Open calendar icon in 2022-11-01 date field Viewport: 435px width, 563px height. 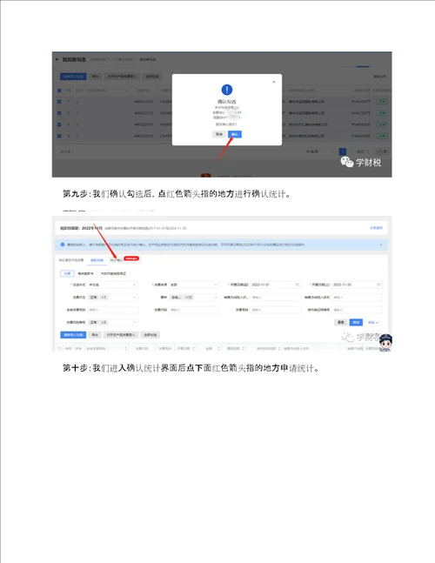click(298, 285)
